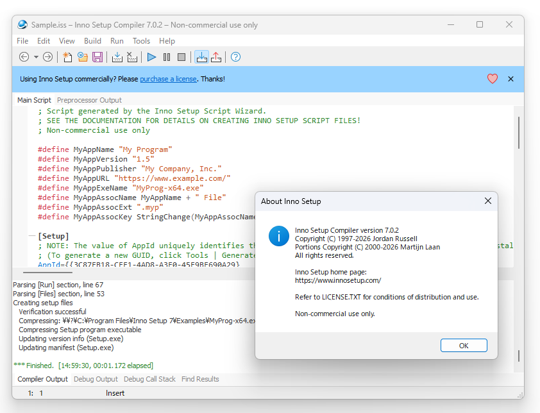Click the '*** Finished.' output line
This screenshot has width=540, height=413.
pyautogui.click(x=83, y=366)
